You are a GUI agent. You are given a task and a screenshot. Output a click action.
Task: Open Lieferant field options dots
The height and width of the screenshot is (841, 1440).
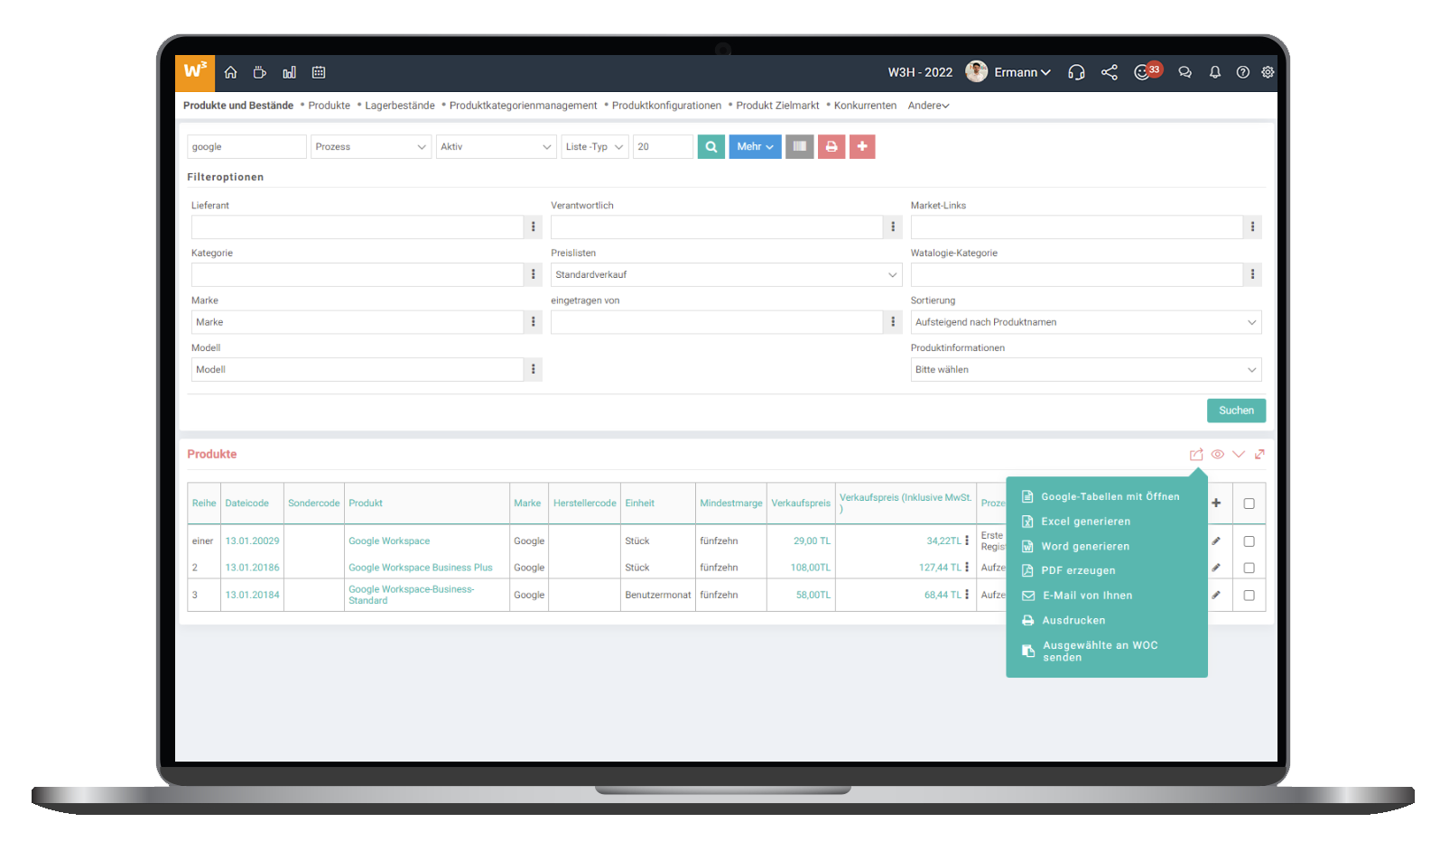[x=534, y=226]
